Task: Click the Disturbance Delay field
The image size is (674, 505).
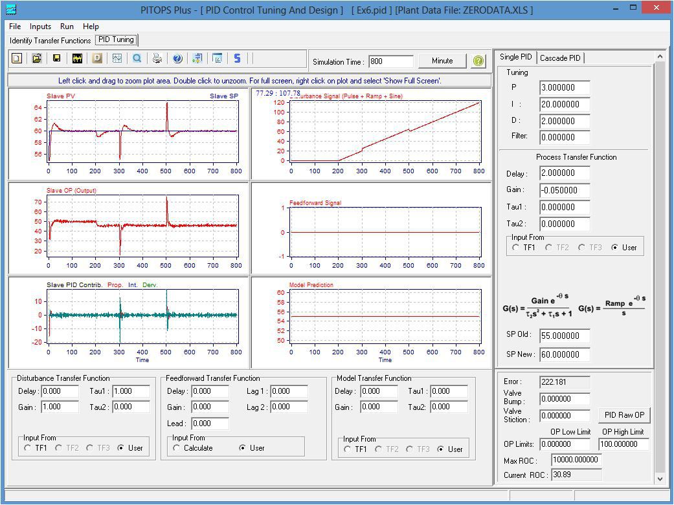Action: [60, 391]
